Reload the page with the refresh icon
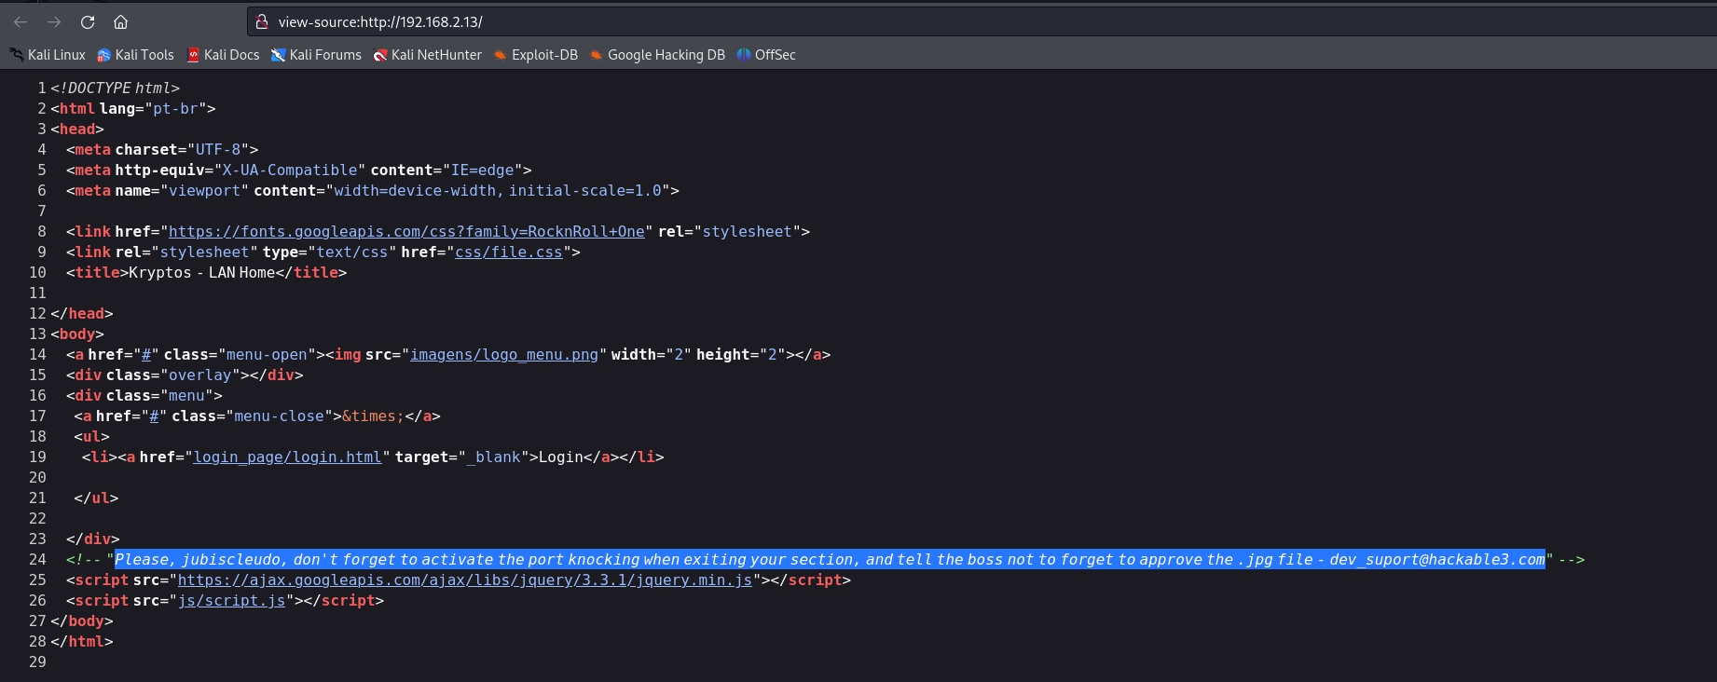Image resolution: width=1717 pixels, height=682 pixels. click(x=88, y=21)
